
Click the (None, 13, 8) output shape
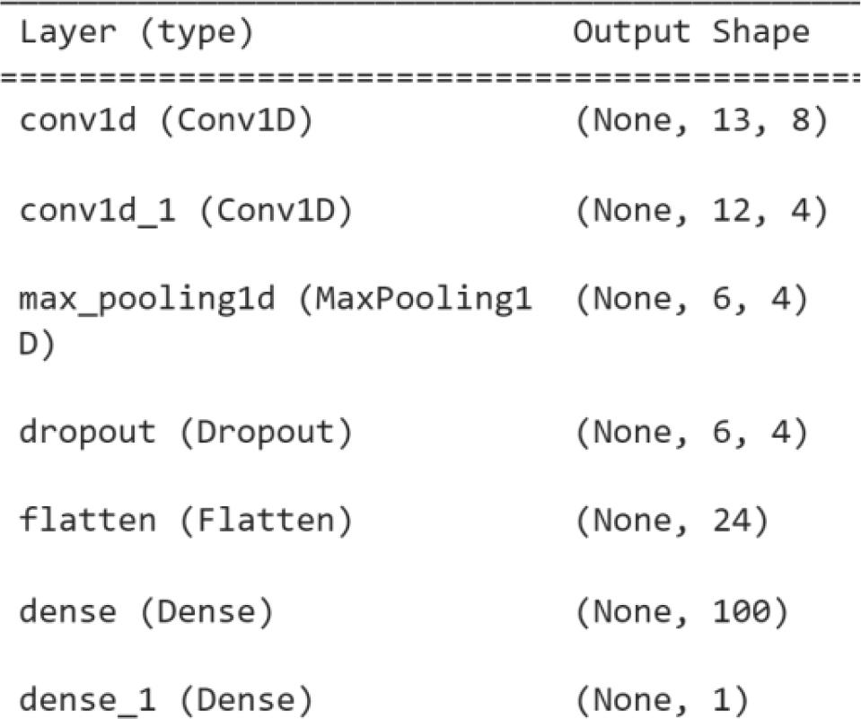pyautogui.click(x=700, y=120)
